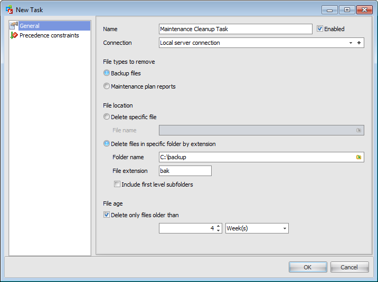Click the General page icon

pyautogui.click(x=14, y=25)
